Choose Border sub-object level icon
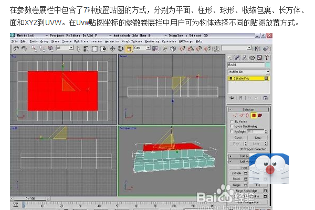Screen dimensions: 315x210 point(247,115)
